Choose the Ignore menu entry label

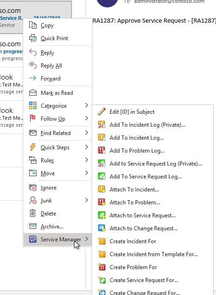coord(49,188)
